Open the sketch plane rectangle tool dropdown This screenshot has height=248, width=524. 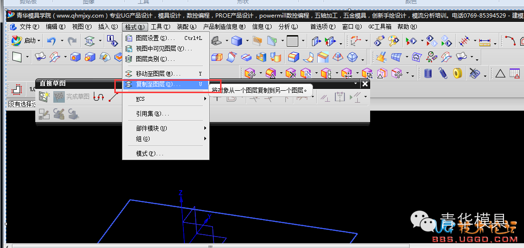click(x=27, y=57)
